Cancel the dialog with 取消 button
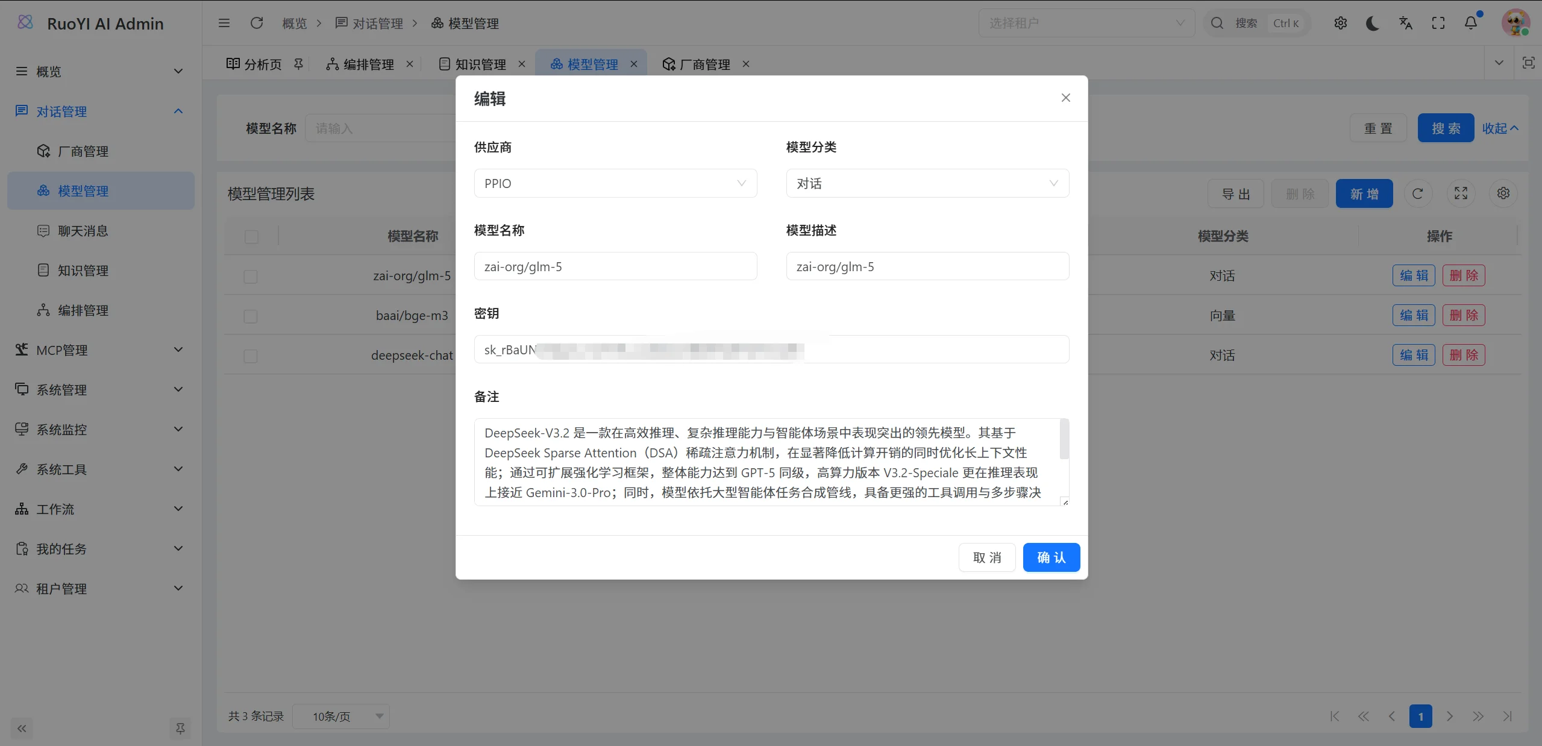This screenshot has width=1542, height=746. [x=986, y=557]
